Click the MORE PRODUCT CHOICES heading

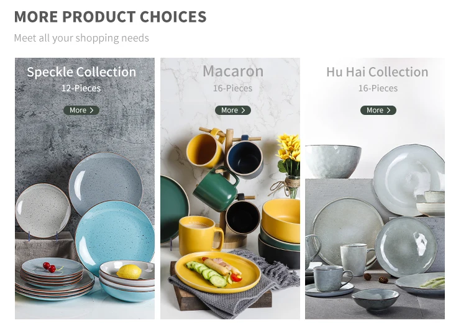pos(110,17)
